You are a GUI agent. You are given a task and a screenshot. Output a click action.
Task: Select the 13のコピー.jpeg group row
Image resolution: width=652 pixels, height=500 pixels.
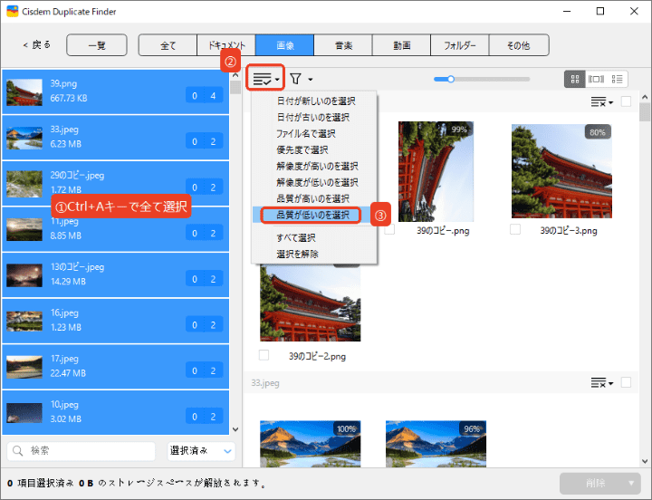pos(116,275)
